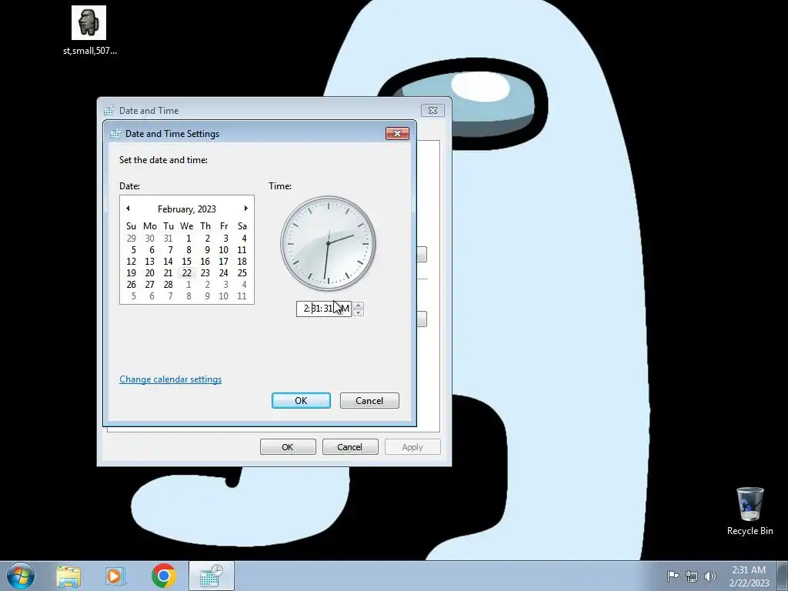The height and width of the screenshot is (591, 788).
Task: Close the background Date and Time window
Action: coord(432,110)
